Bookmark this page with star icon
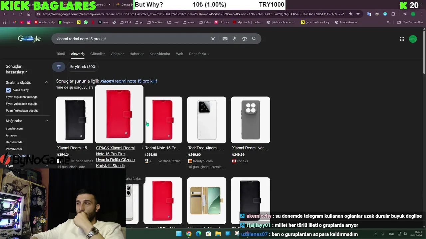 [358, 14]
